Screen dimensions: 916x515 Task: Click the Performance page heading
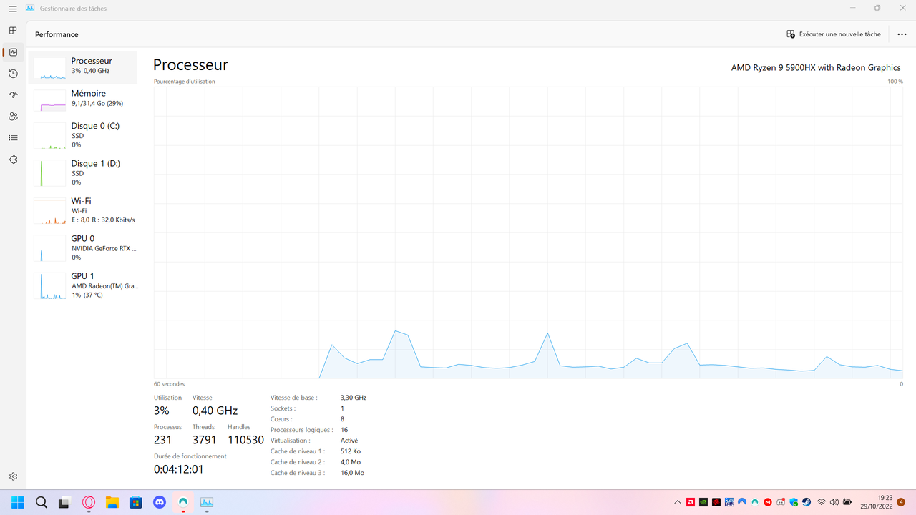57,34
